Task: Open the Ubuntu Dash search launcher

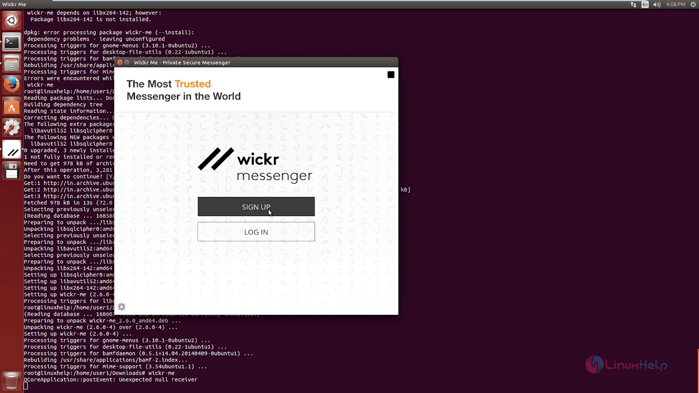Action: click(x=12, y=21)
